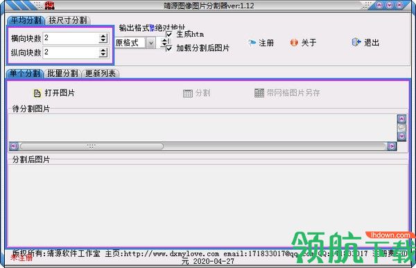Expand the 原格式 output format dropdown
Screen dimensions: 416x268
(x=150, y=43)
